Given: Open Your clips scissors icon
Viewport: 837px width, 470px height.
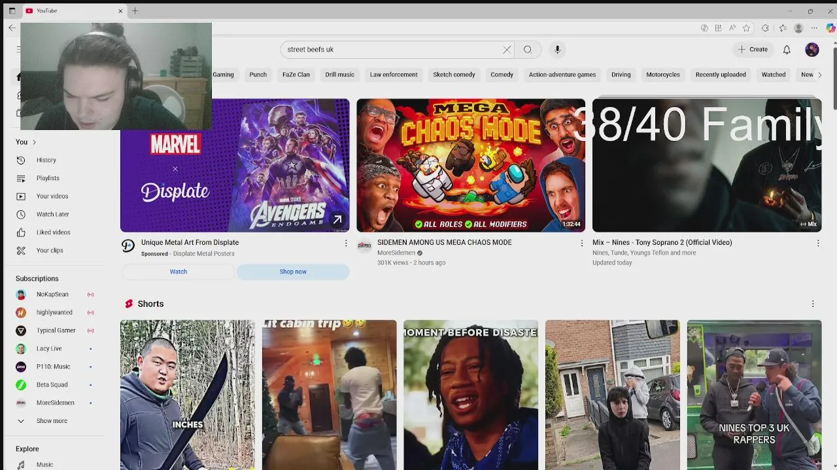Looking at the screenshot, I should [21, 251].
